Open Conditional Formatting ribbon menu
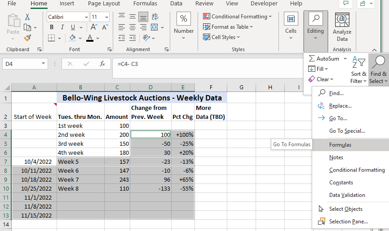 pos(238,17)
